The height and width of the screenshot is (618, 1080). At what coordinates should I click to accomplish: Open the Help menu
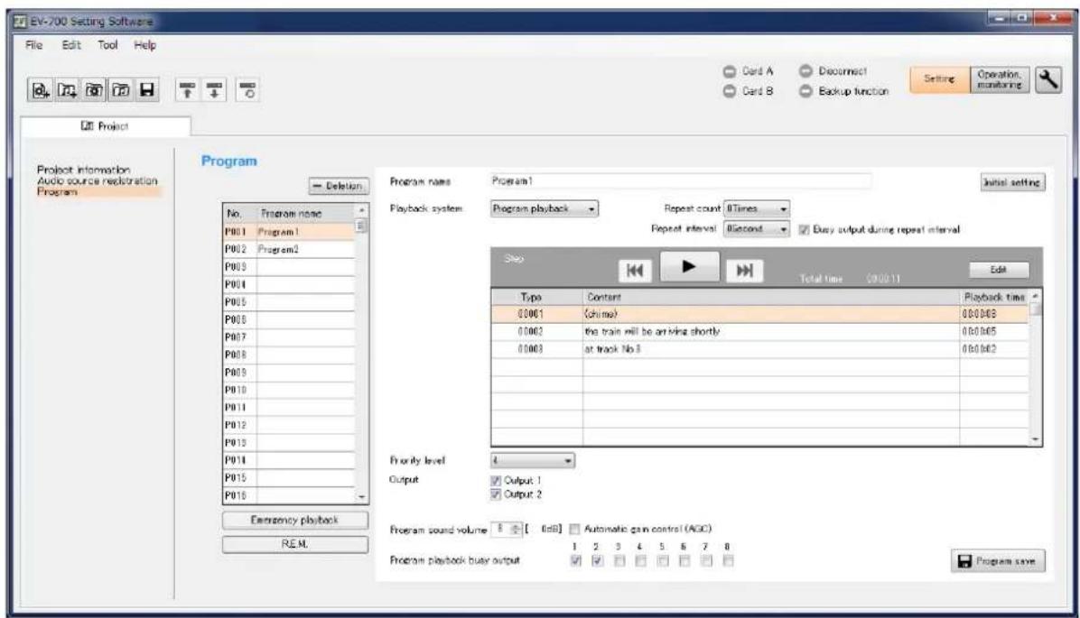(x=144, y=45)
